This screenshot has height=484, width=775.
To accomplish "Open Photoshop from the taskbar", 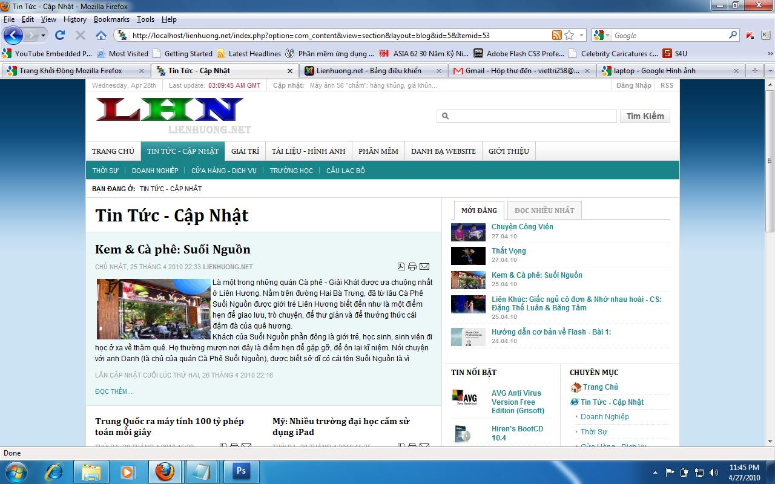I will click(241, 471).
